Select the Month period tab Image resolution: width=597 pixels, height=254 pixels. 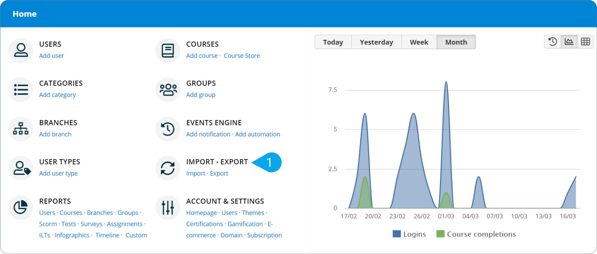click(456, 42)
